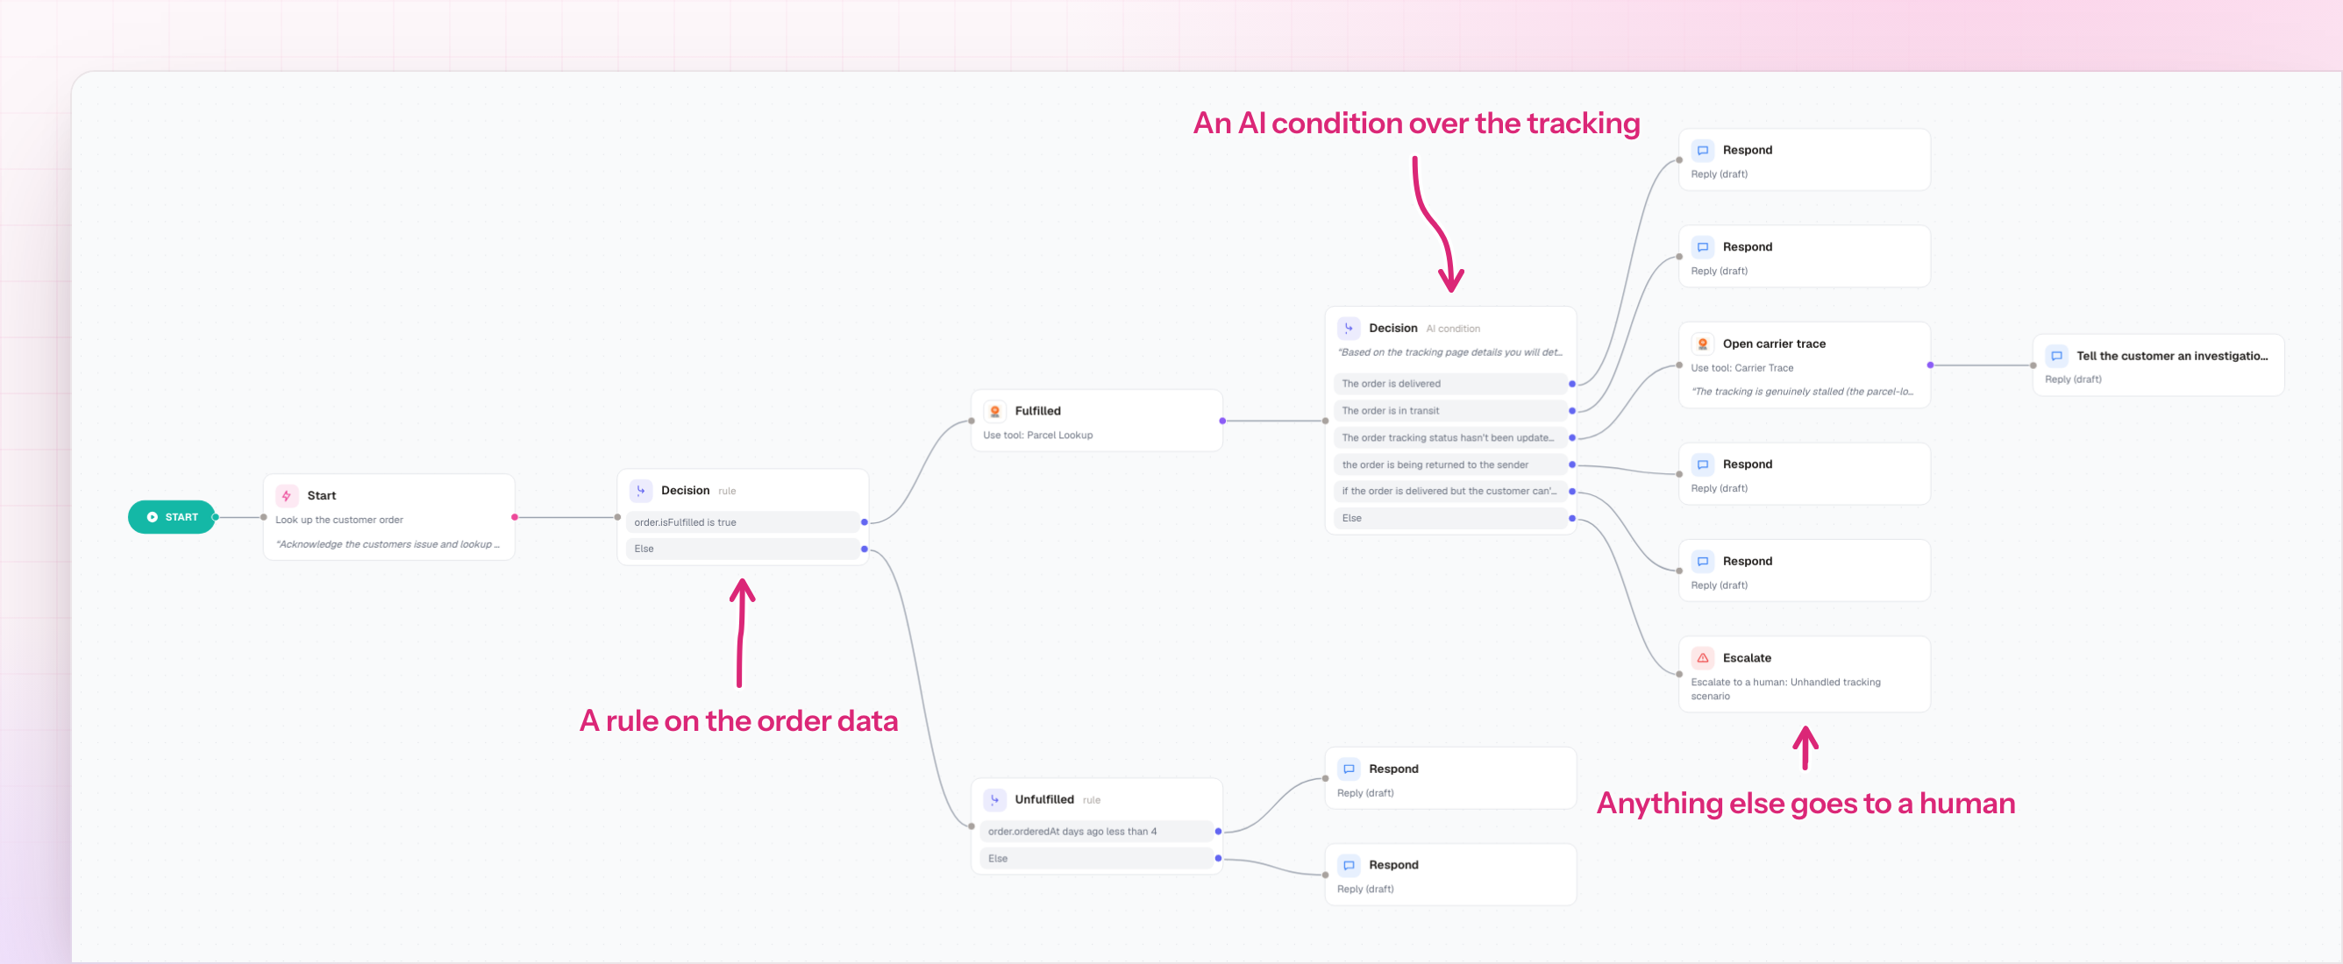
Task: Click the green START pill
Action: click(x=172, y=516)
